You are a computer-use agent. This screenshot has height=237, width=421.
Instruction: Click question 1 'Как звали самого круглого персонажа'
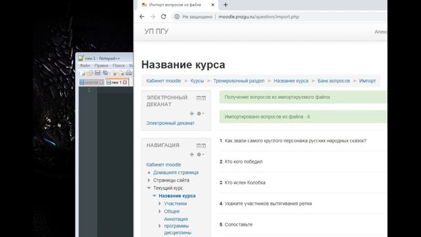pyautogui.click(x=295, y=140)
